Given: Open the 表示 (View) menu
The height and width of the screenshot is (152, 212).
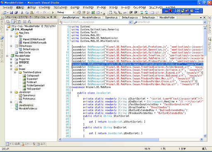Looking at the screenshot, I should coord(31,7).
